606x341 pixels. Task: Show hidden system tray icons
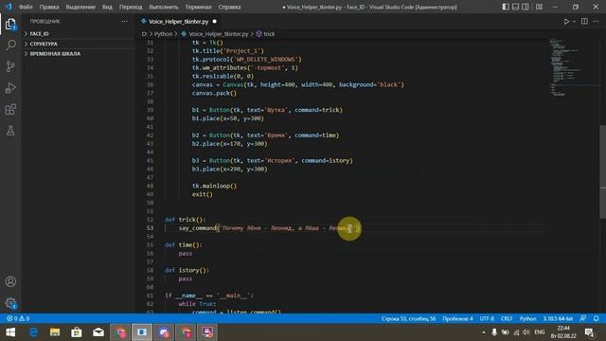pyautogui.click(x=484, y=332)
